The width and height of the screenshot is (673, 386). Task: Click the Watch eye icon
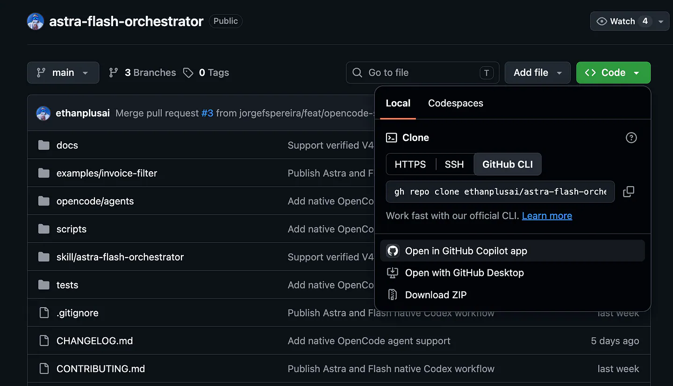coord(602,21)
